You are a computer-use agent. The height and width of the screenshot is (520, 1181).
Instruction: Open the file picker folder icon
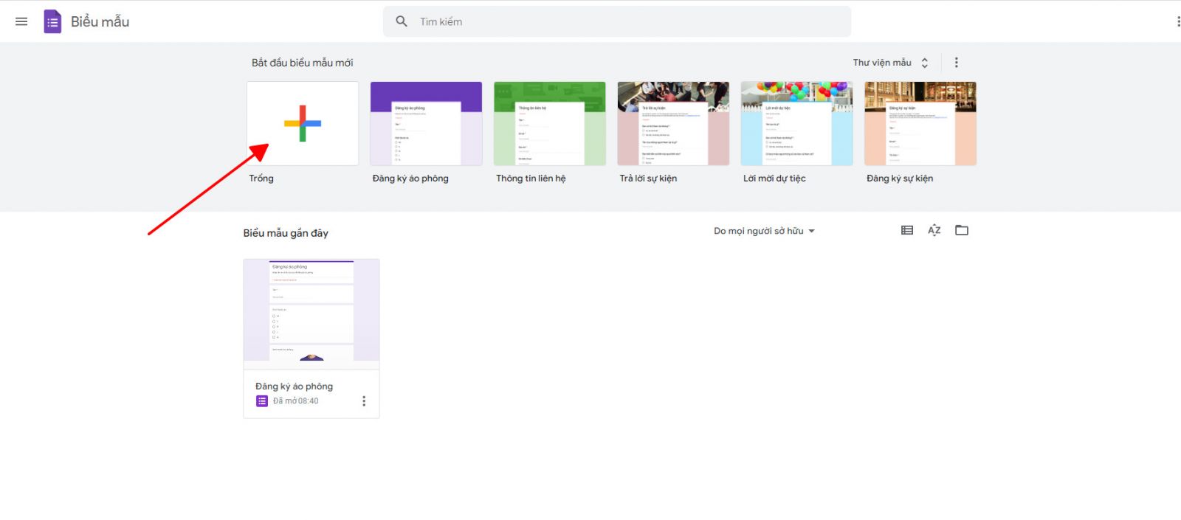(x=962, y=230)
